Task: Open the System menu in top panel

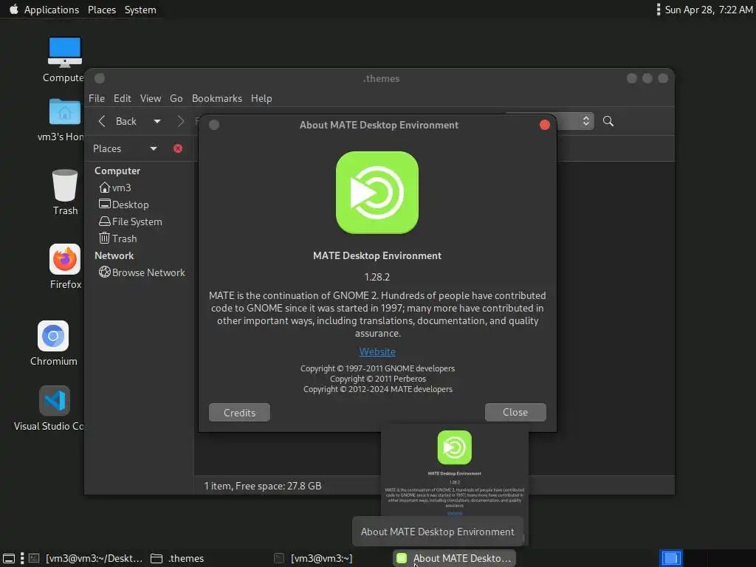Action: (x=140, y=10)
